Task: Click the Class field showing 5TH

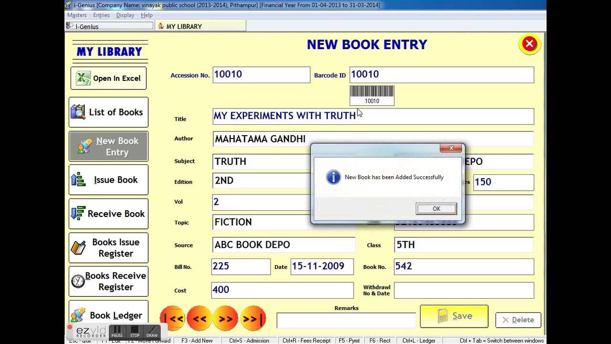Action: (x=464, y=245)
